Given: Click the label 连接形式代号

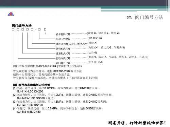Looking at the screenshot, I should 63,54.
